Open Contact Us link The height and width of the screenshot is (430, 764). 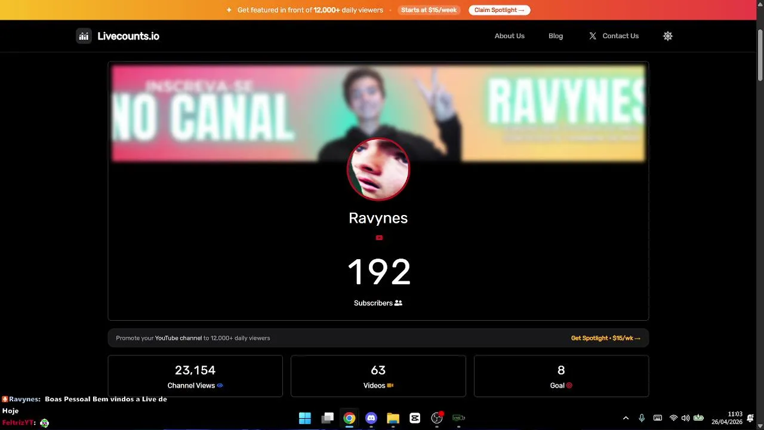tap(621, 36)
